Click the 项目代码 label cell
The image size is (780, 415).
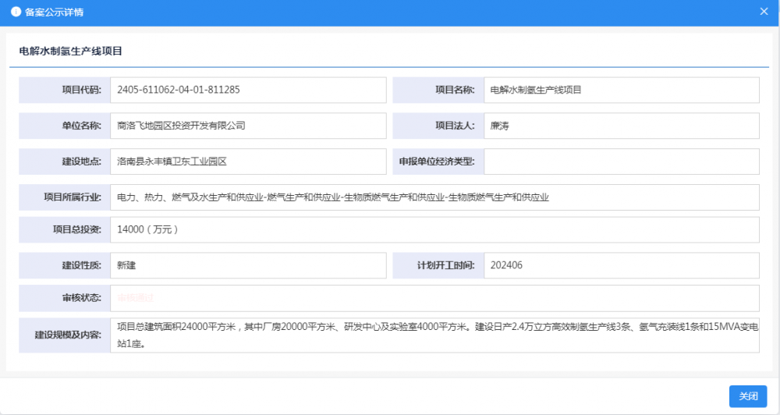coord(65,90)
